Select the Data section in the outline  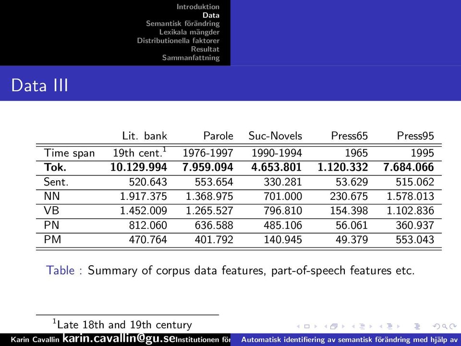pyautogui.click(x=211, y=15)
